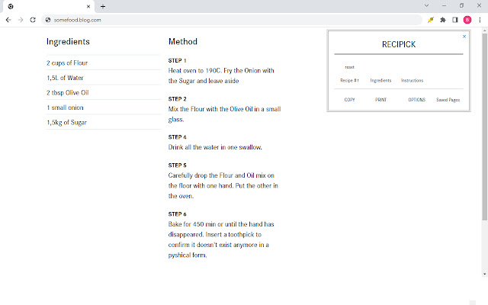Click the reset button in RECIPICK
Image resolution: width=488 pixels, height=305 pixels.
[349, 67]
